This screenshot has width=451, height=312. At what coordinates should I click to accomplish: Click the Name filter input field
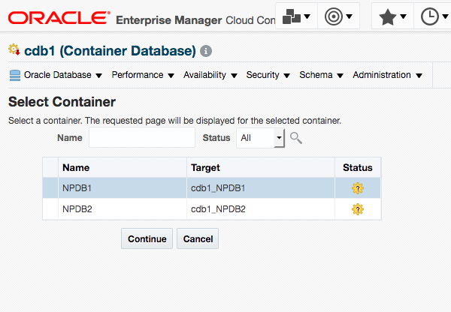click(x=142, y=137)
